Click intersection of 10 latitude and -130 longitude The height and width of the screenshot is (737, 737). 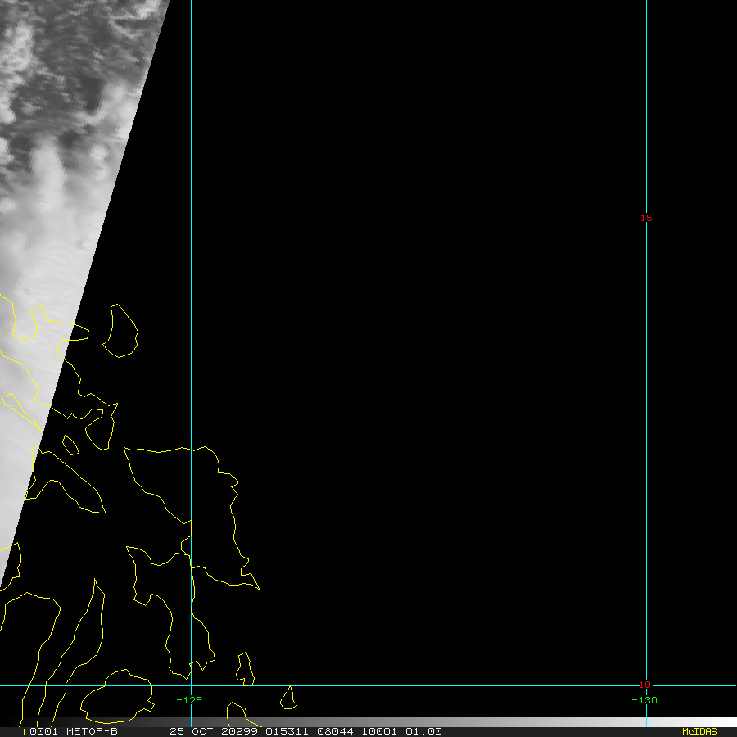pyautogui.click(x=646, y=685)
